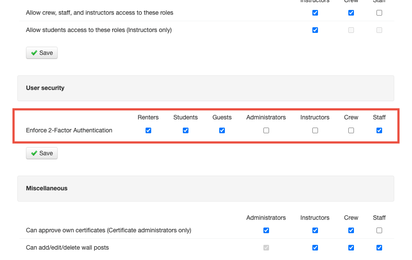Allow Staff access to these roles
Screen dimensions: 412x260
(x=379, y=13)
